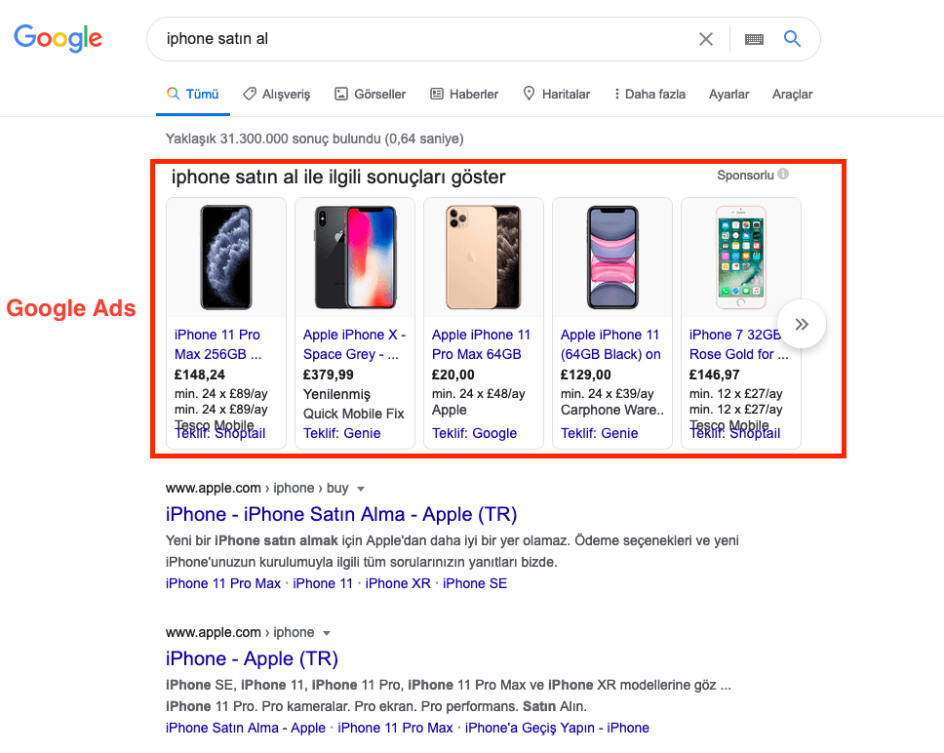Screen dimensions: 944x753
Task: Open Apple iPhone X Space Grey ad link
Action: coord(354,344)
